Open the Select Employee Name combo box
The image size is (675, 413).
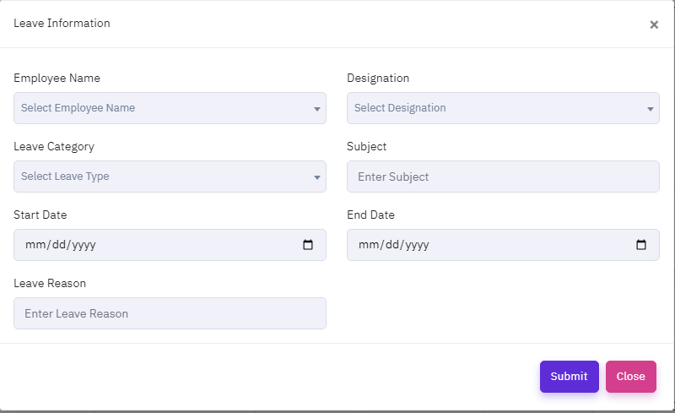pos(160,108)
